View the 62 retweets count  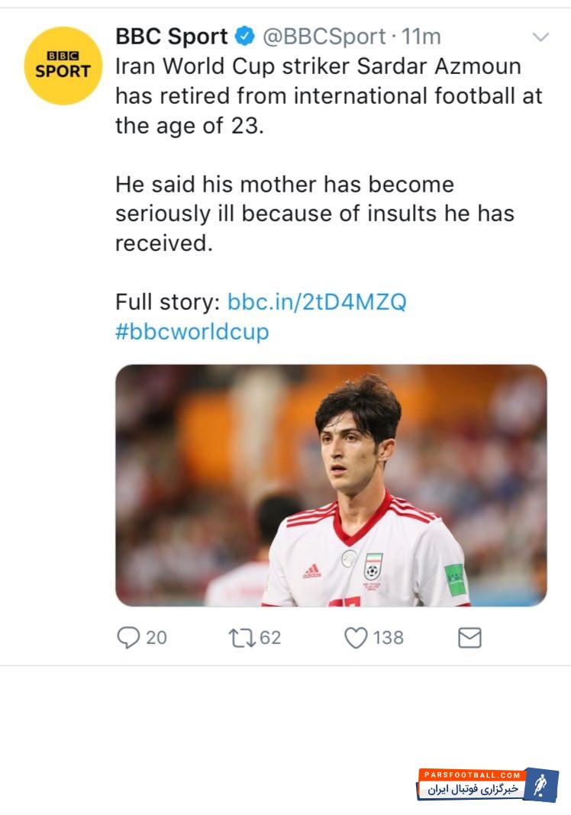270,637
